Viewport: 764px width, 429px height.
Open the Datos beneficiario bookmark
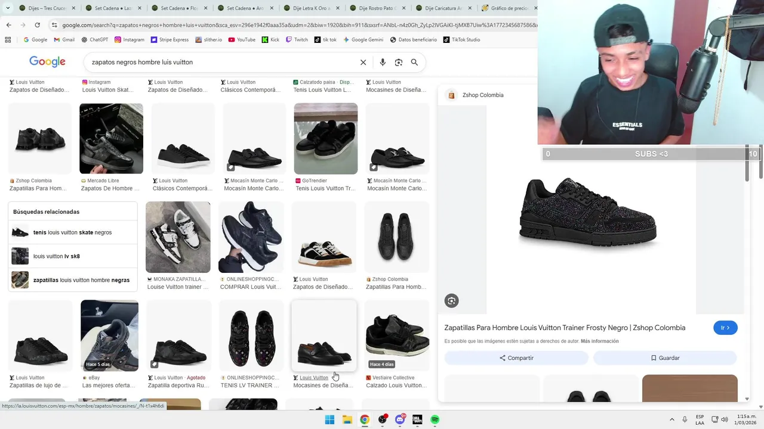coord(413,40)
